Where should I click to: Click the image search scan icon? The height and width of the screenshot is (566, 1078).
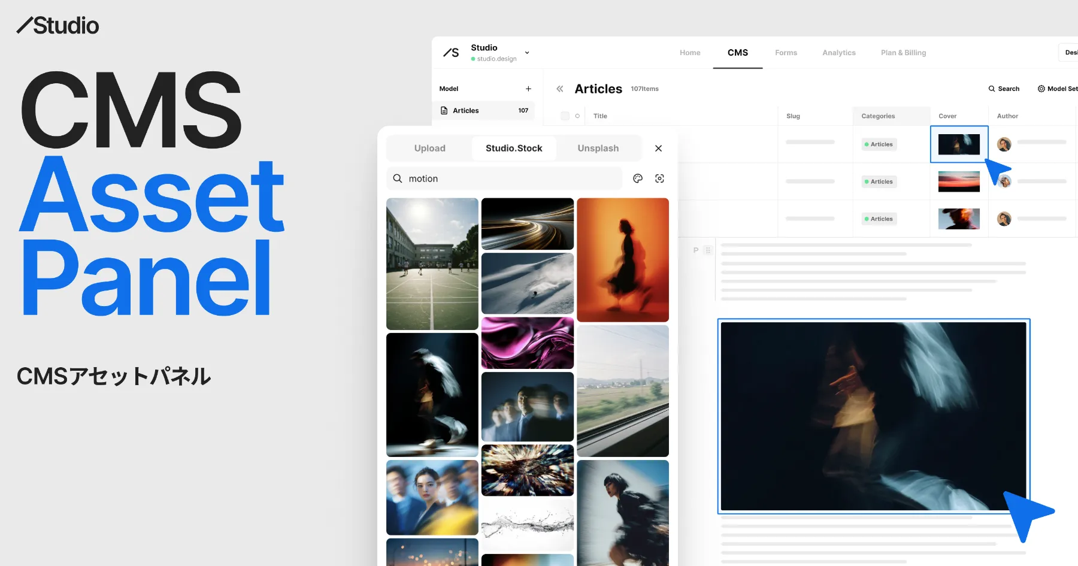(x=659, y=178)
